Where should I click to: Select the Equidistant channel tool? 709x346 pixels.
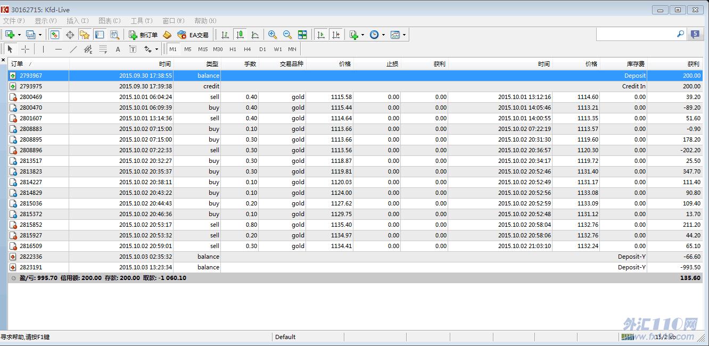88,49
